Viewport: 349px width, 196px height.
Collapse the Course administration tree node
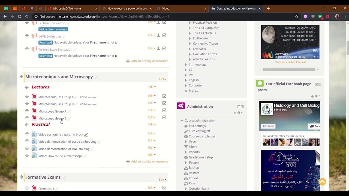(182, 121)
